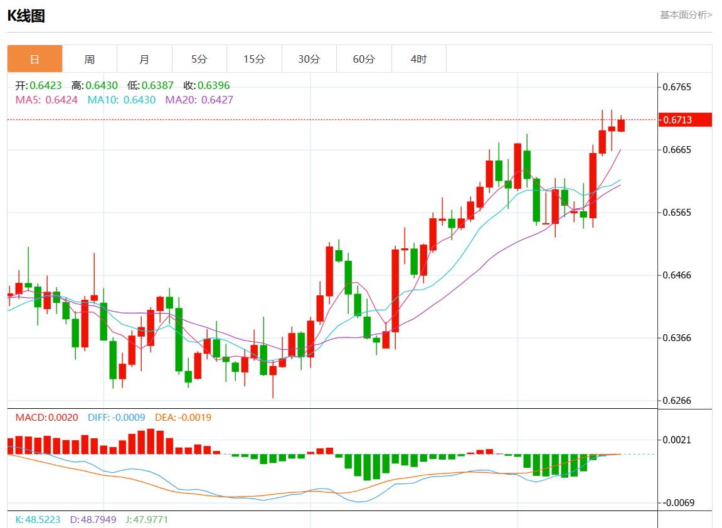Open the 5分 interval tab
This screenshot has width=722, height=528.
[199, 59]
